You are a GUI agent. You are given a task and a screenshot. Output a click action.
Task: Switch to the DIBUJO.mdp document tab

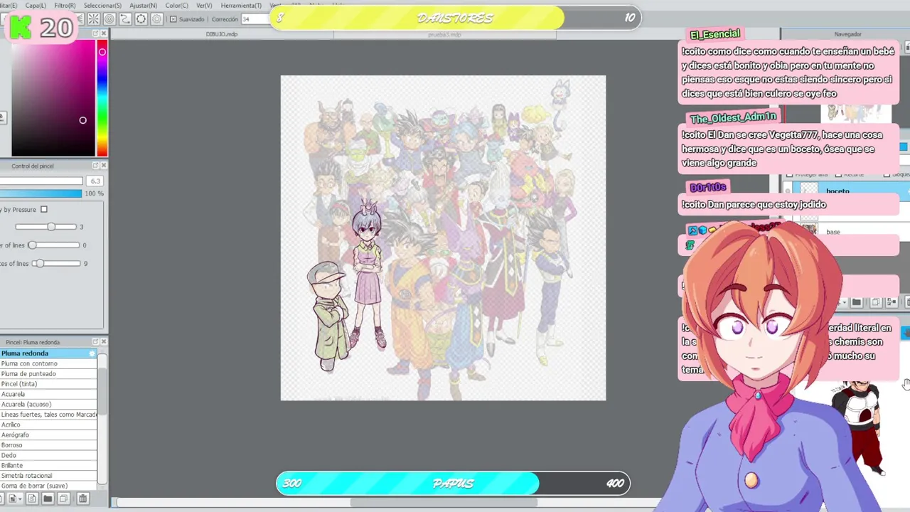pos(222,34)
